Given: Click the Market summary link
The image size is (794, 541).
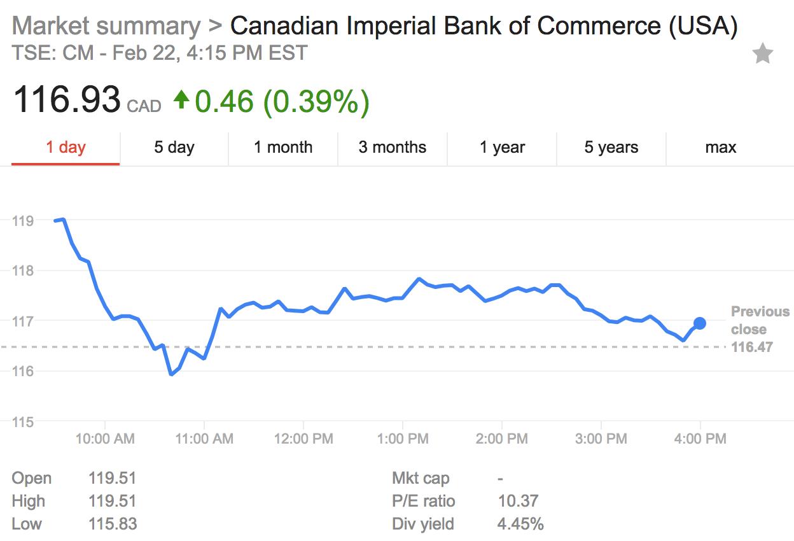Looking at the screenshot, I should pyautogui.click(x=106, y=26).
